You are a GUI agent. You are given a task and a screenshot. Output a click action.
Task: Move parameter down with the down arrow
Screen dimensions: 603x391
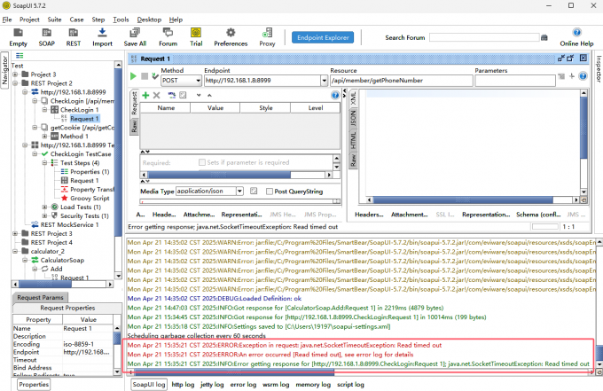click(x=199, y=95)
